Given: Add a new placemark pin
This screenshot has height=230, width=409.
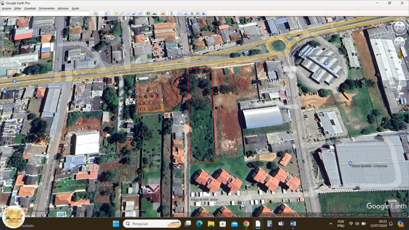Looking at the screenshot, I should (116, 13).
